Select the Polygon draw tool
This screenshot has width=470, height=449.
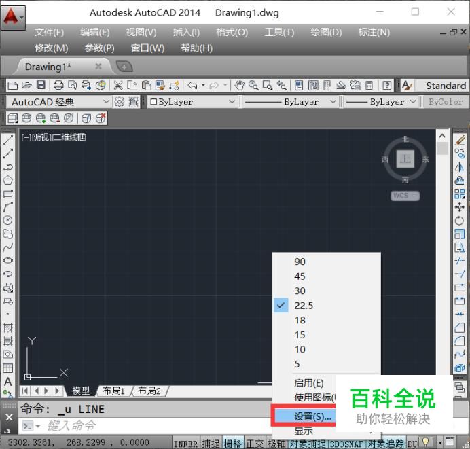pos(7,180)
